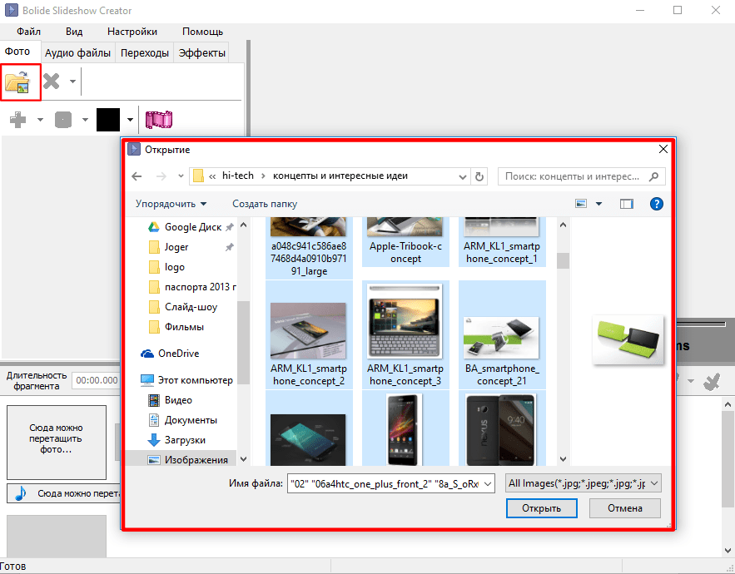Click the change view icon
This screenshot has width=735, height=574.
(x=581, y=204)
